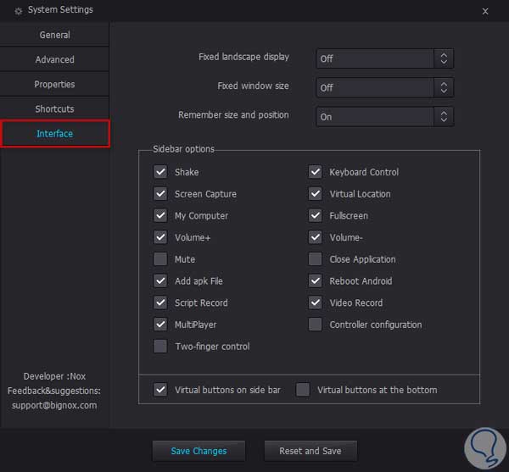This screenshot has width=509, height=472.
Task: Open the Fixed window size dropdown
Action: point(385,87)
